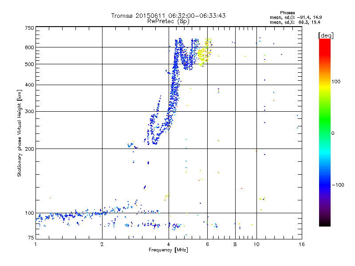The image size is (355, 266).
Task: Click the x-axis '2' tick label
Action: point(102,244)
